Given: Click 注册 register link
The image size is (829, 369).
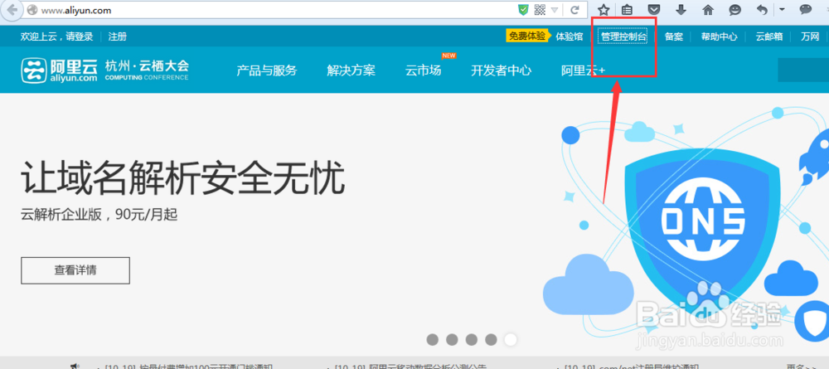Looking at the screenshot, I should click(118, 36).
